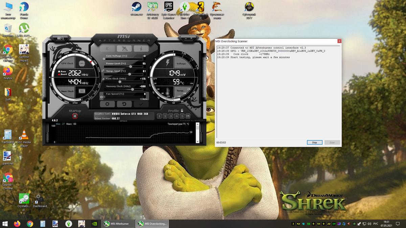Click the Kombustor K button
This screenshot has height=228, width=406.
point(108,49)
